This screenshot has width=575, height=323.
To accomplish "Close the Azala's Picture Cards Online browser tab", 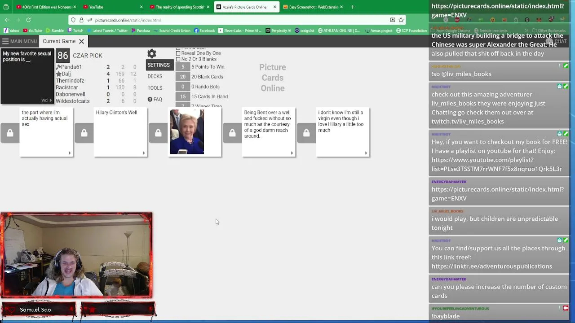I will [274, 7].
